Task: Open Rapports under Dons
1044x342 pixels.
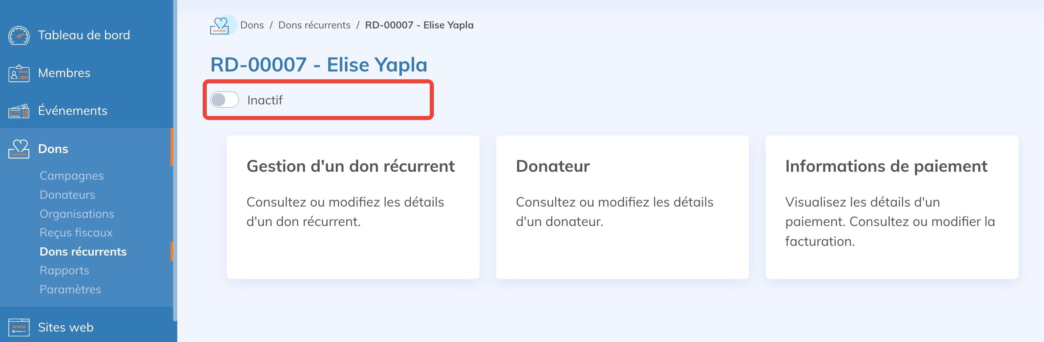Action: (x=64, y=271)
